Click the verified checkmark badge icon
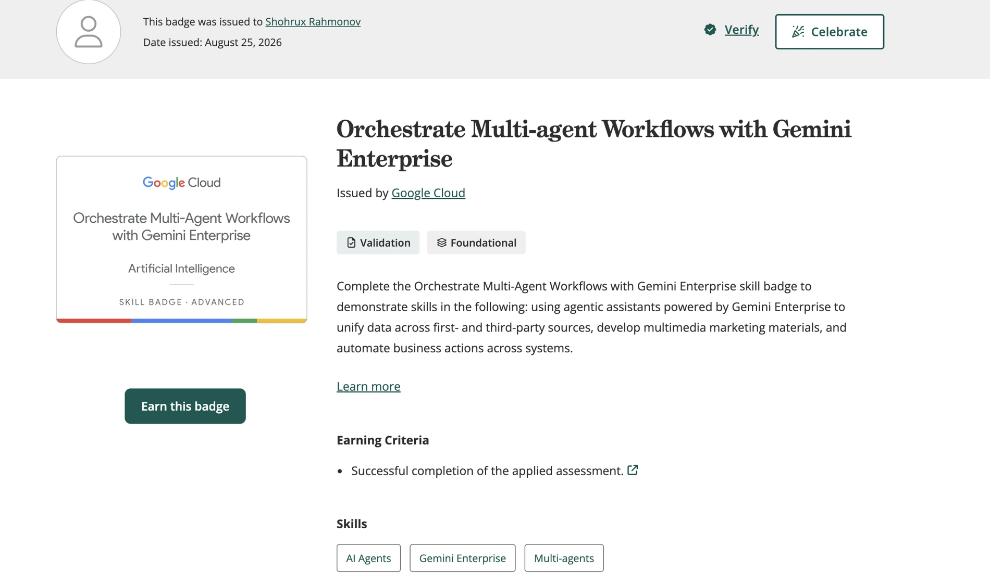This screenshot has height=586, width=990. (x=710, y=30)
